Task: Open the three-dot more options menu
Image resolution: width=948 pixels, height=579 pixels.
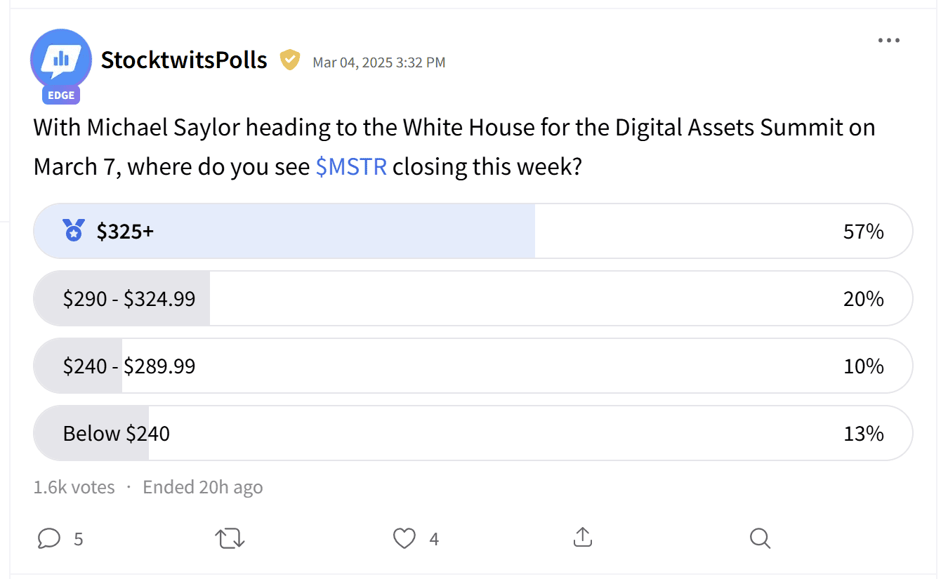Action: click(889, 41)
